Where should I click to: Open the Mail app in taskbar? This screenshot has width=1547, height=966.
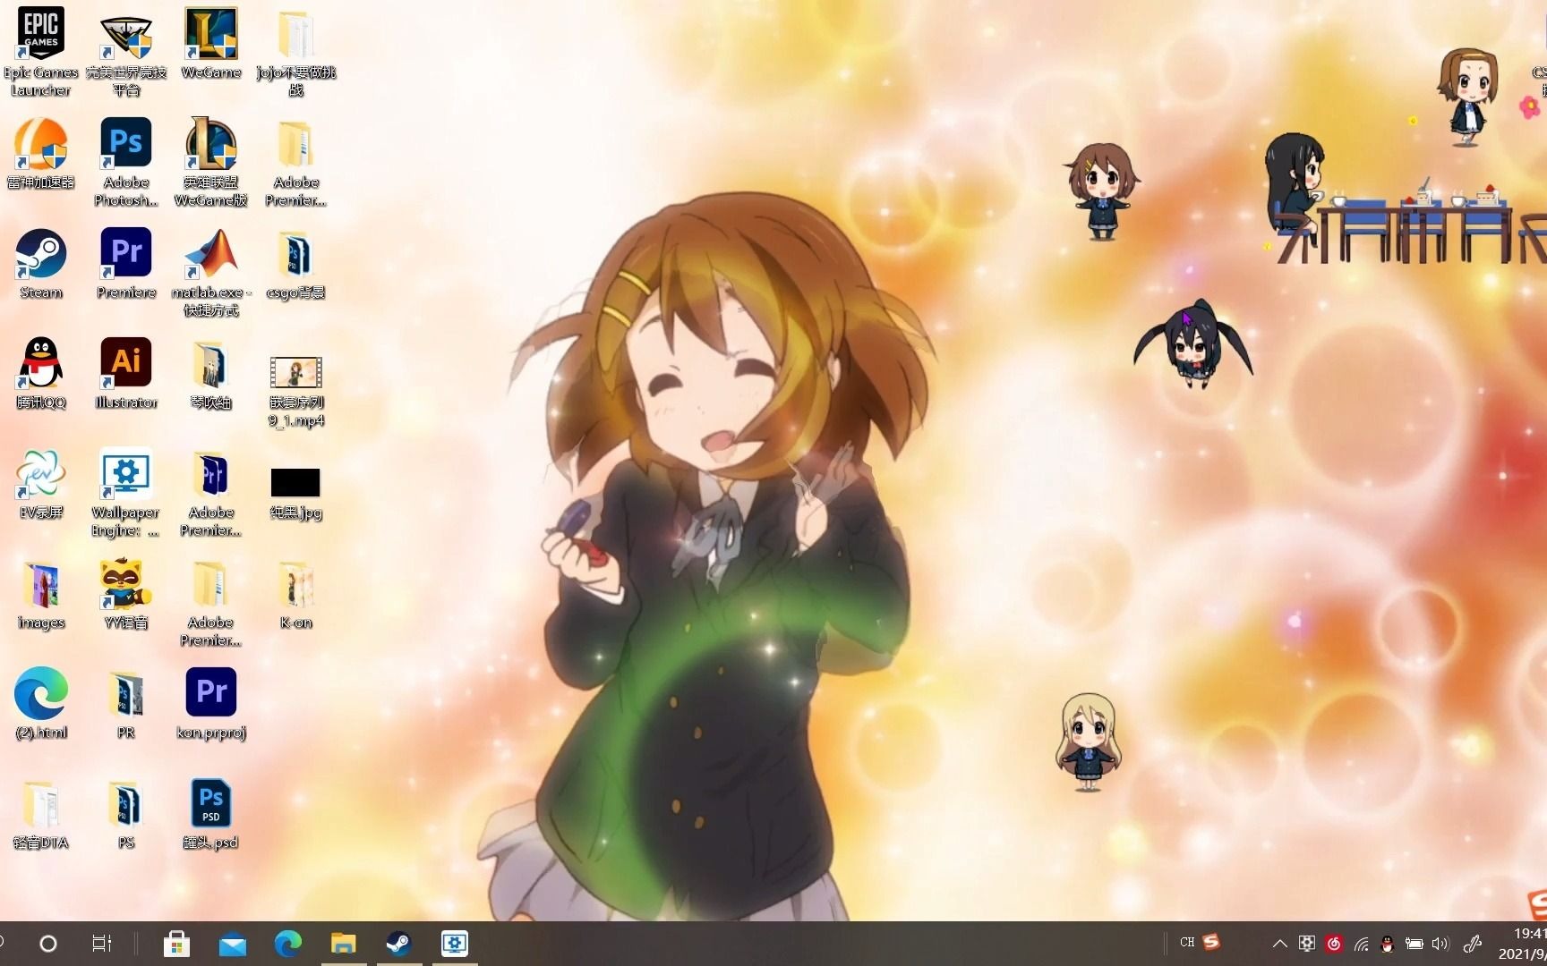pos(233,944)
